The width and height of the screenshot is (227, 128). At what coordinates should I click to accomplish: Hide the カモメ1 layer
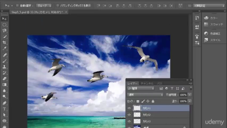pyautogui.click(x=129, y=108)
